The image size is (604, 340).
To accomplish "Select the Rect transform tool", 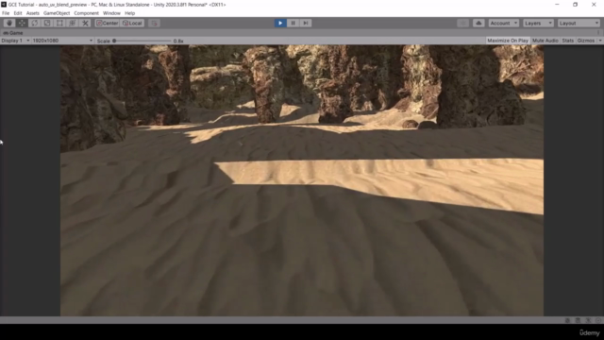I will pos(59,23).
